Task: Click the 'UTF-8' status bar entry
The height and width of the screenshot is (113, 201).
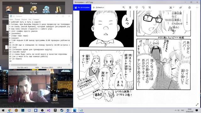Action: click(59, 67)
